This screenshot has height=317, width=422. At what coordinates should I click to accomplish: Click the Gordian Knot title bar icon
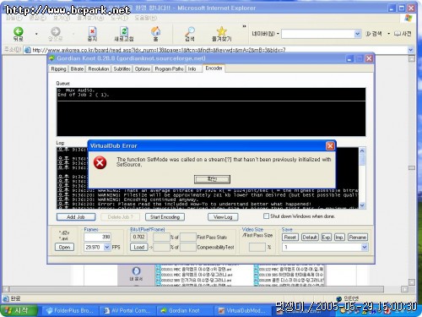tap(51, 58)
